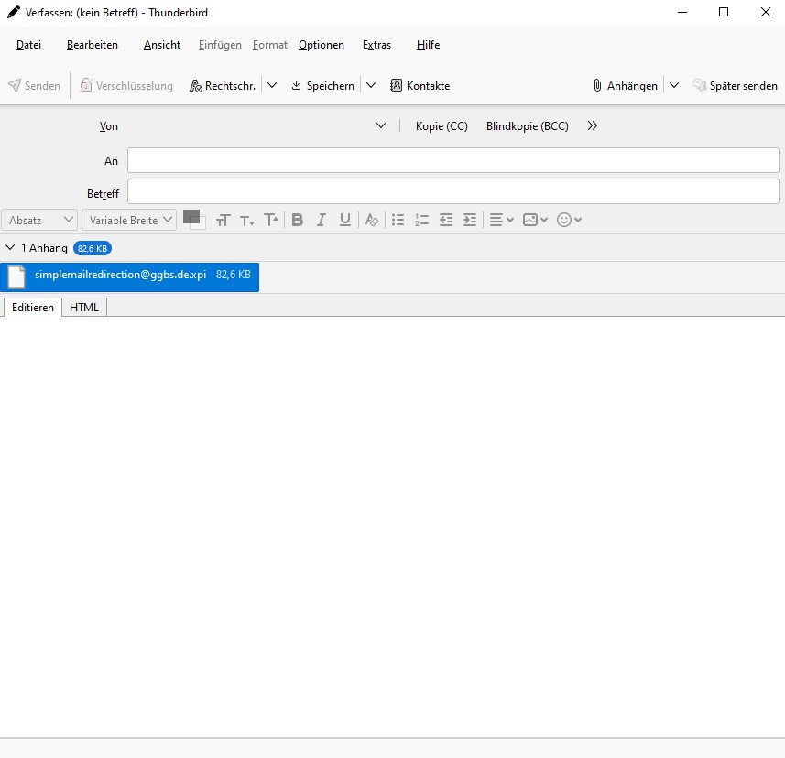Insert a numbered list

421,220
